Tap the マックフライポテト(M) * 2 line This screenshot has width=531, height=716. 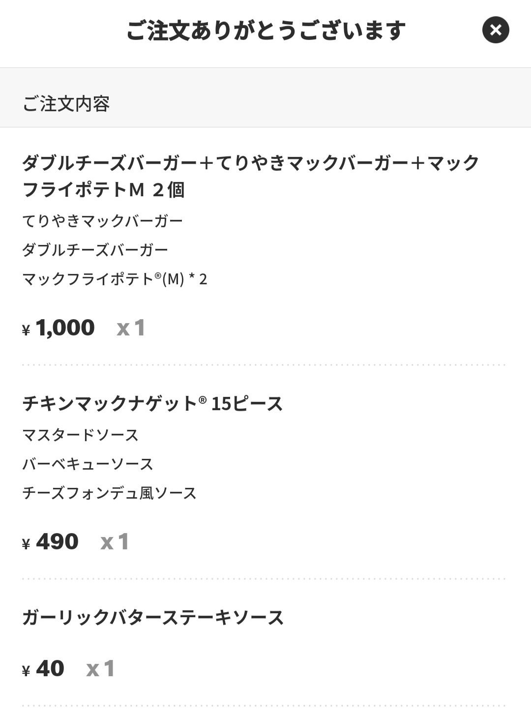[x=115, y=279]
